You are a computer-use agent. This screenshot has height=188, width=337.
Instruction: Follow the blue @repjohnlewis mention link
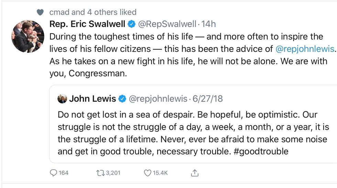[305, 49]
